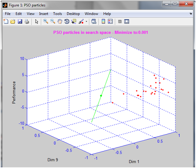196x168 pixels.
Task: Open the Tools menu
Action: [58, 14]
